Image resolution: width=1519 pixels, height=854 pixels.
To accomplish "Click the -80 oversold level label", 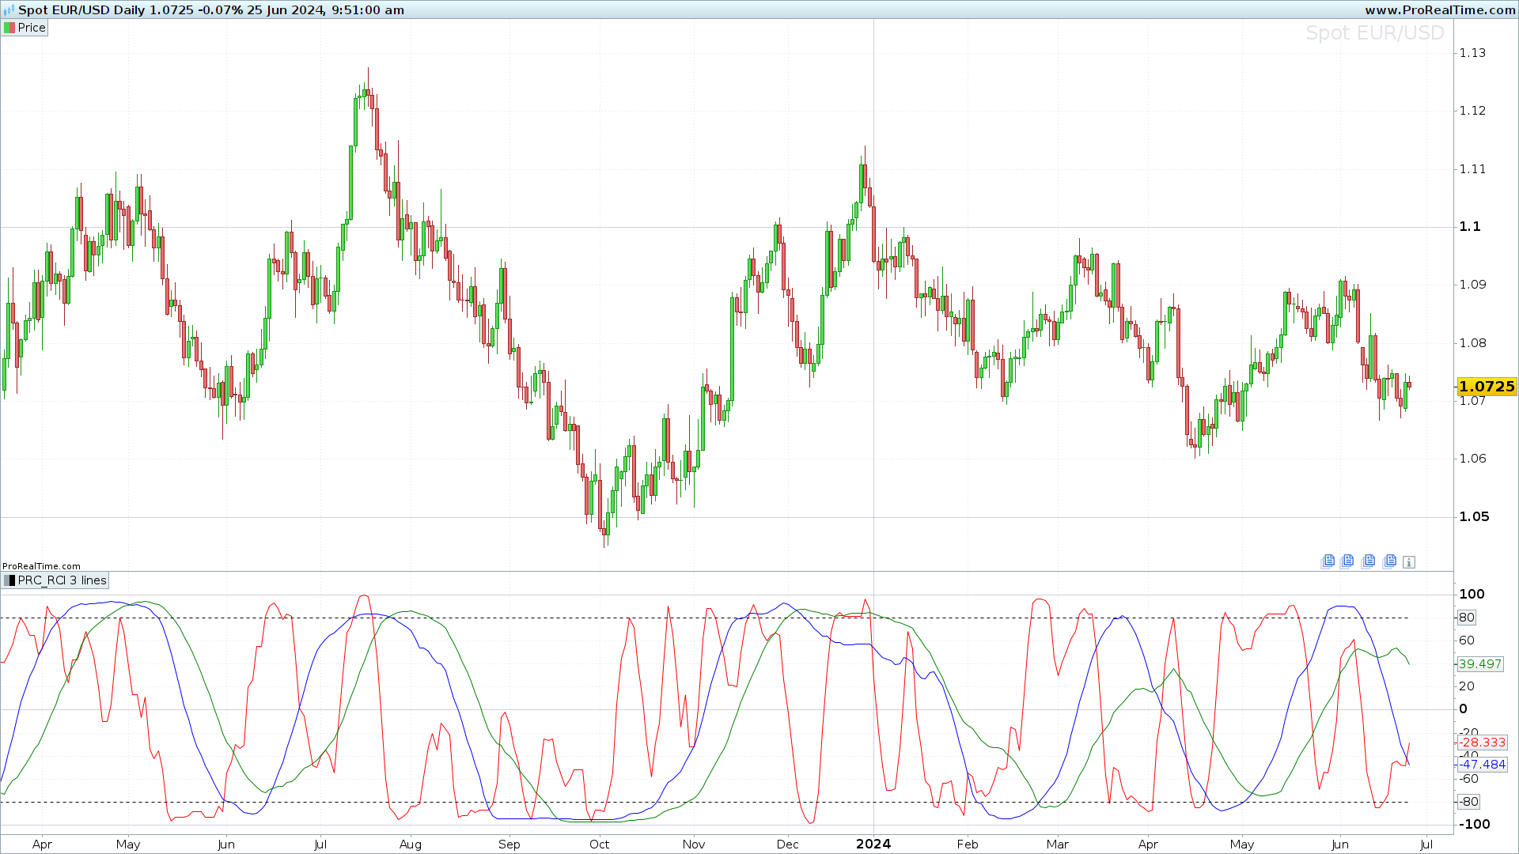I will click(1468, 802).
